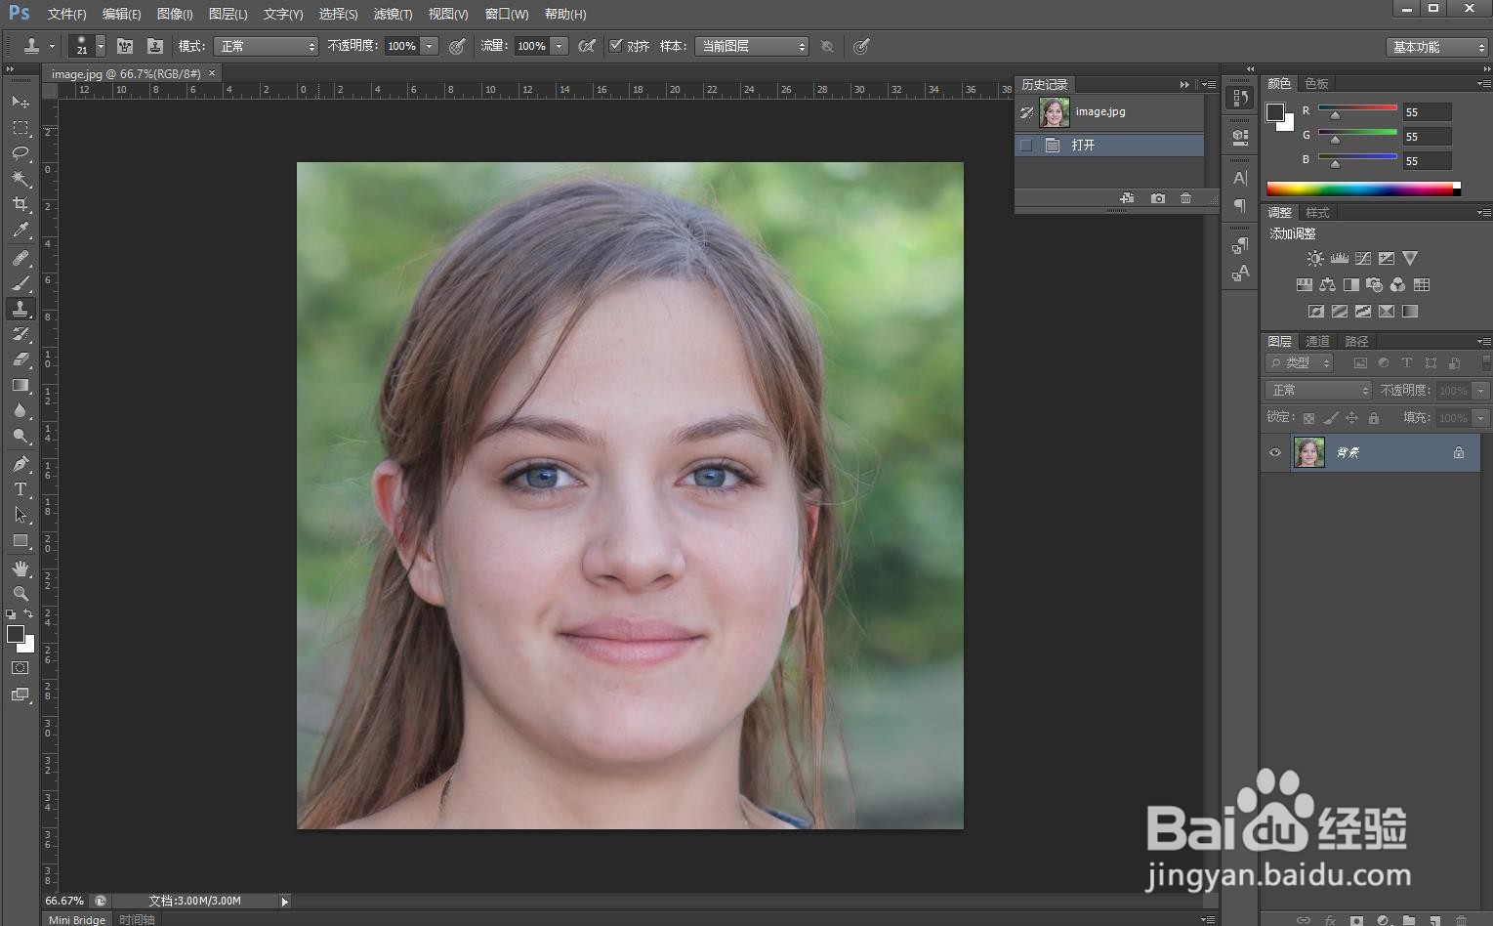Viewport: 1493px width, 926px height.
Task: Select the Magic Wand tool
Action: (x=21, y=179)
